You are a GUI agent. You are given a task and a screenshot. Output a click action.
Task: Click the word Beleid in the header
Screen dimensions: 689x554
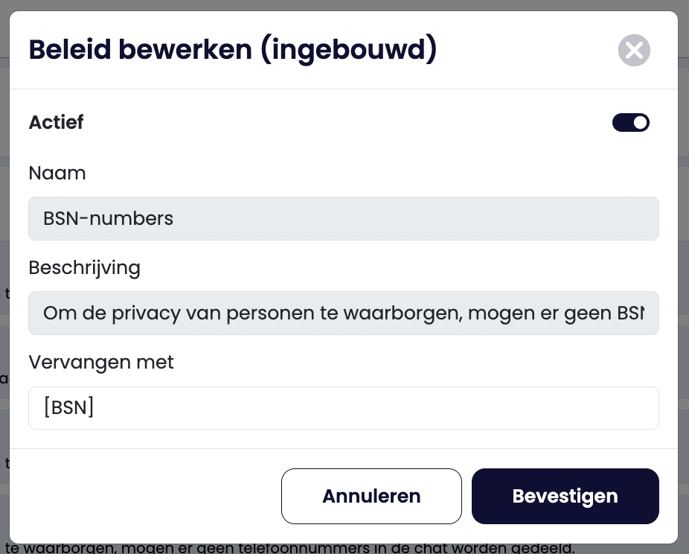pyautogui.click(x=69, y=50)
